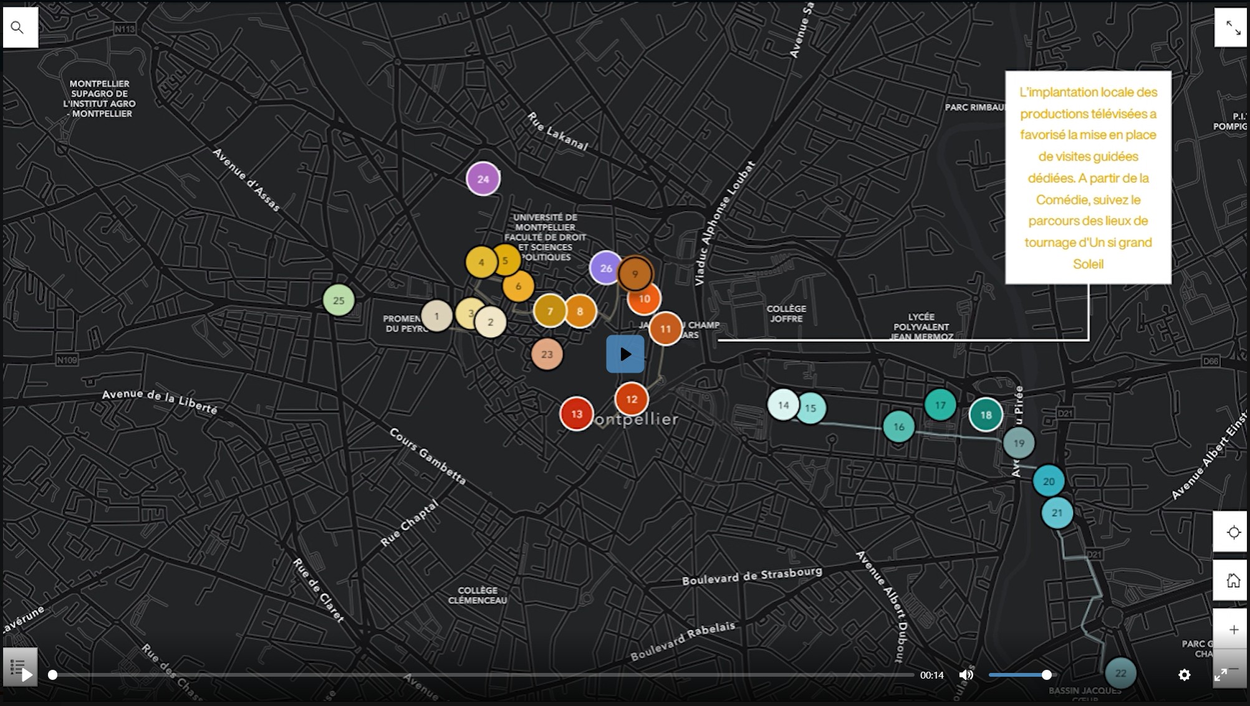Select green map marker 25

point(339,300)
